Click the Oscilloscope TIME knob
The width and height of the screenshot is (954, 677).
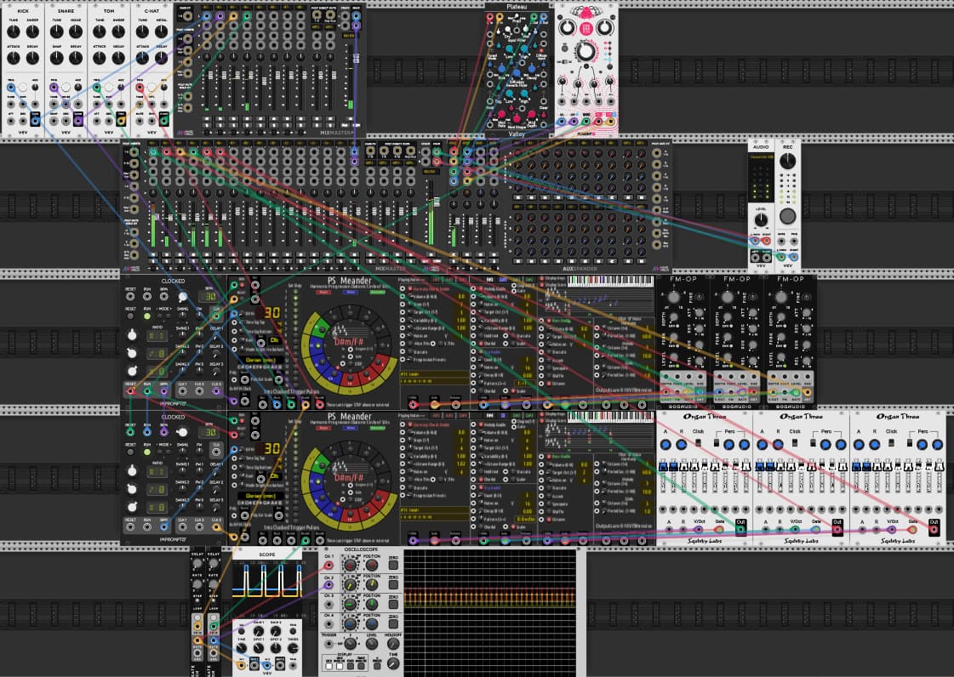(392, 664)
